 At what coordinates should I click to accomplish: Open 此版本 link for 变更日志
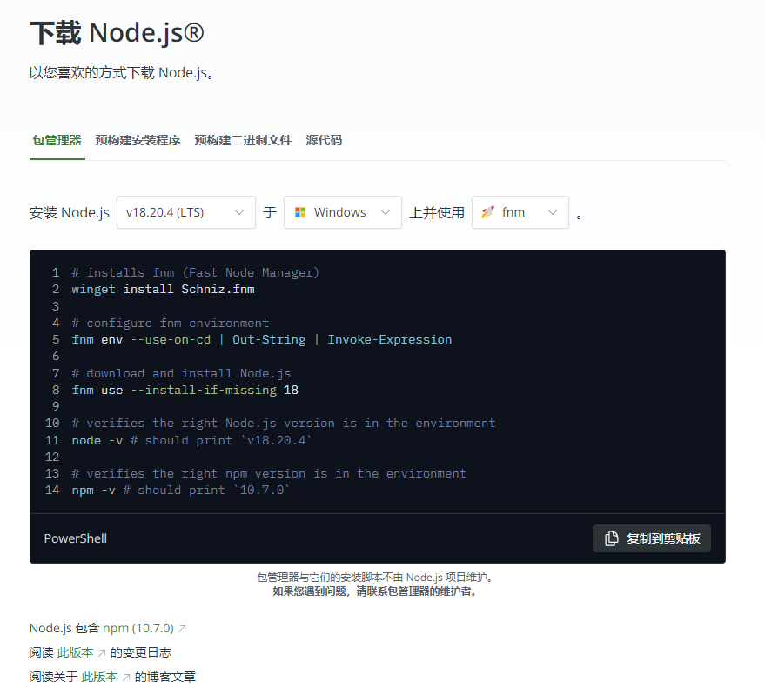coord(75,652)
